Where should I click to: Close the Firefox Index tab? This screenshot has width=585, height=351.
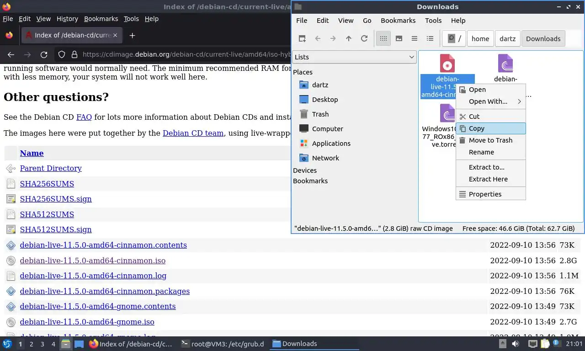pyautogui.click(x=115, y=35)
